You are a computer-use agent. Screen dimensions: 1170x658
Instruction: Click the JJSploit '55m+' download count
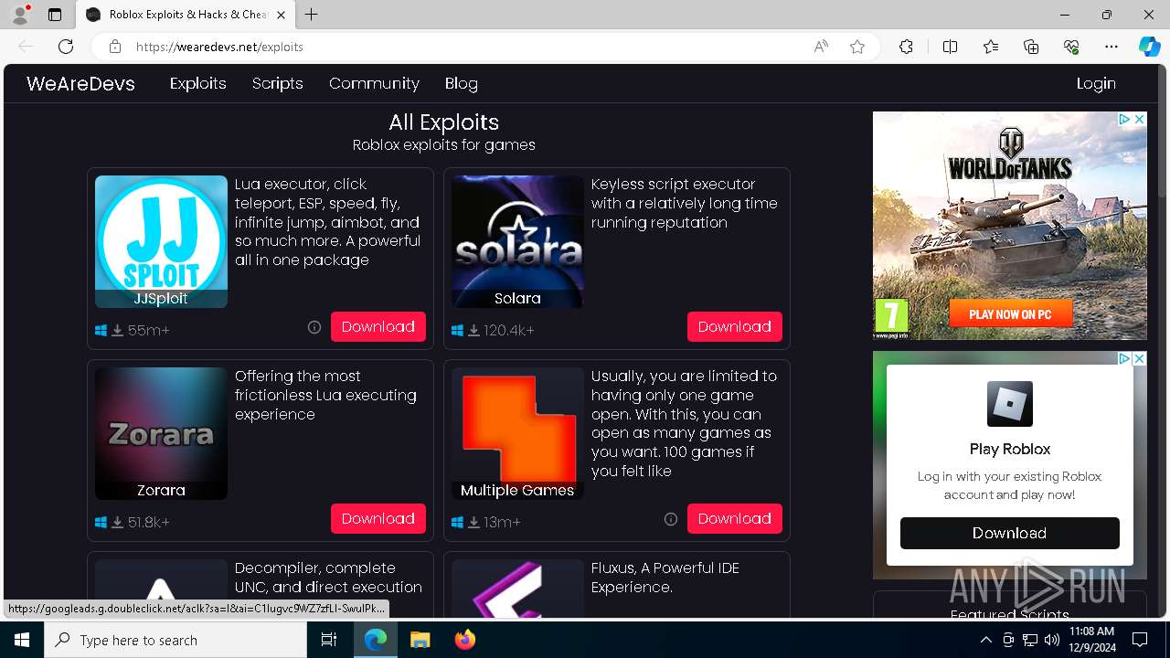149,330
